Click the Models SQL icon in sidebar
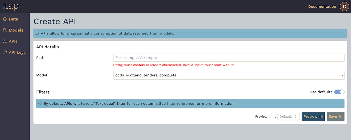Image resolution: width=351 pixels, height=140 pixels. tap(5, 30)
